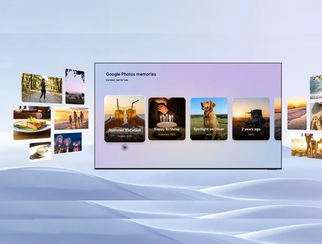The height and width of the screenshot is (244, 322).
Task: Select the salmon dinner plate photo
Action: coord(32,123)
